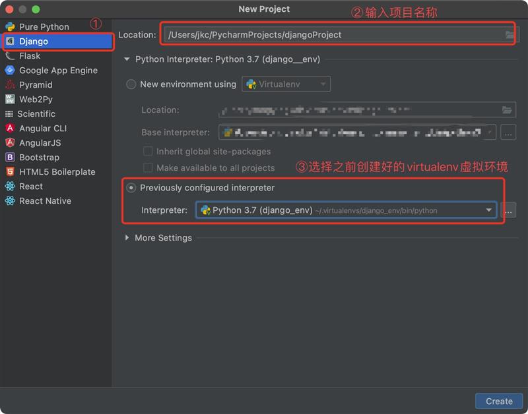The width and height of the screenshot is (528, 414).
Task: Click the Create button
Action: tap(499, 401)
